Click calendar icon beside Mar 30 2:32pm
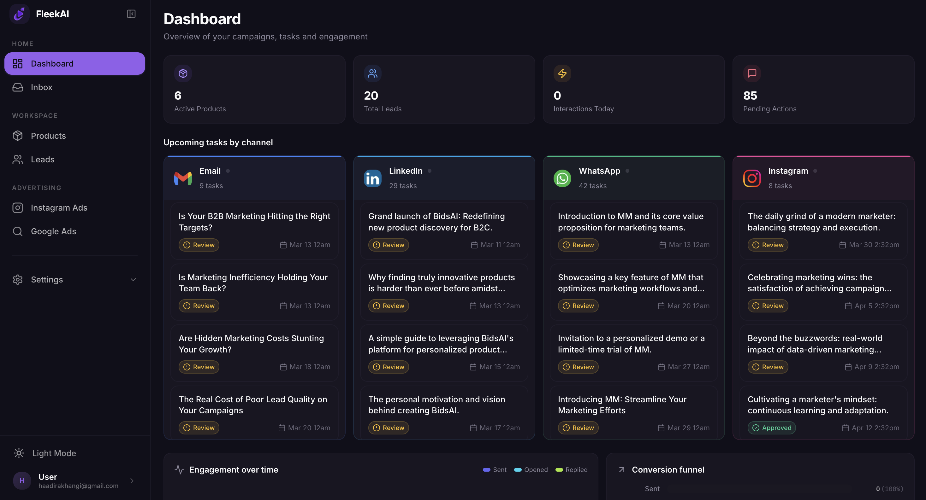 [842, 245]
